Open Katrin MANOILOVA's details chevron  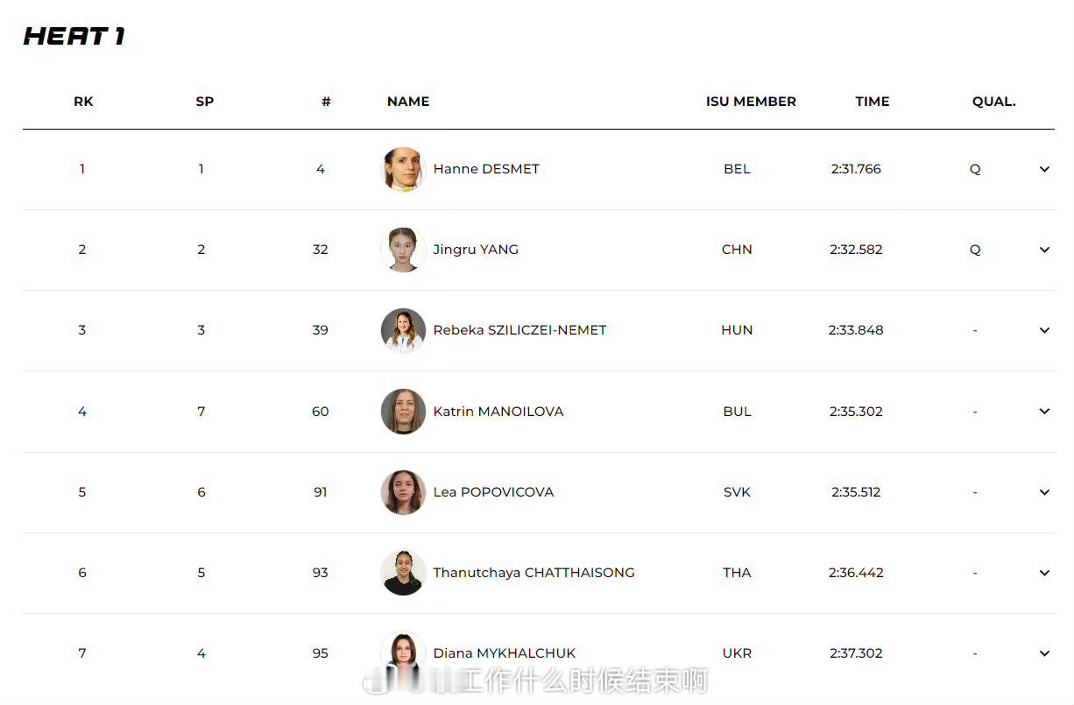click(x=1044, y=412)
